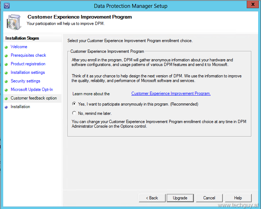Open the Customer Experience Improvement Program link
This screenshot has height=209, width=261.
click(x=171, y=93)
